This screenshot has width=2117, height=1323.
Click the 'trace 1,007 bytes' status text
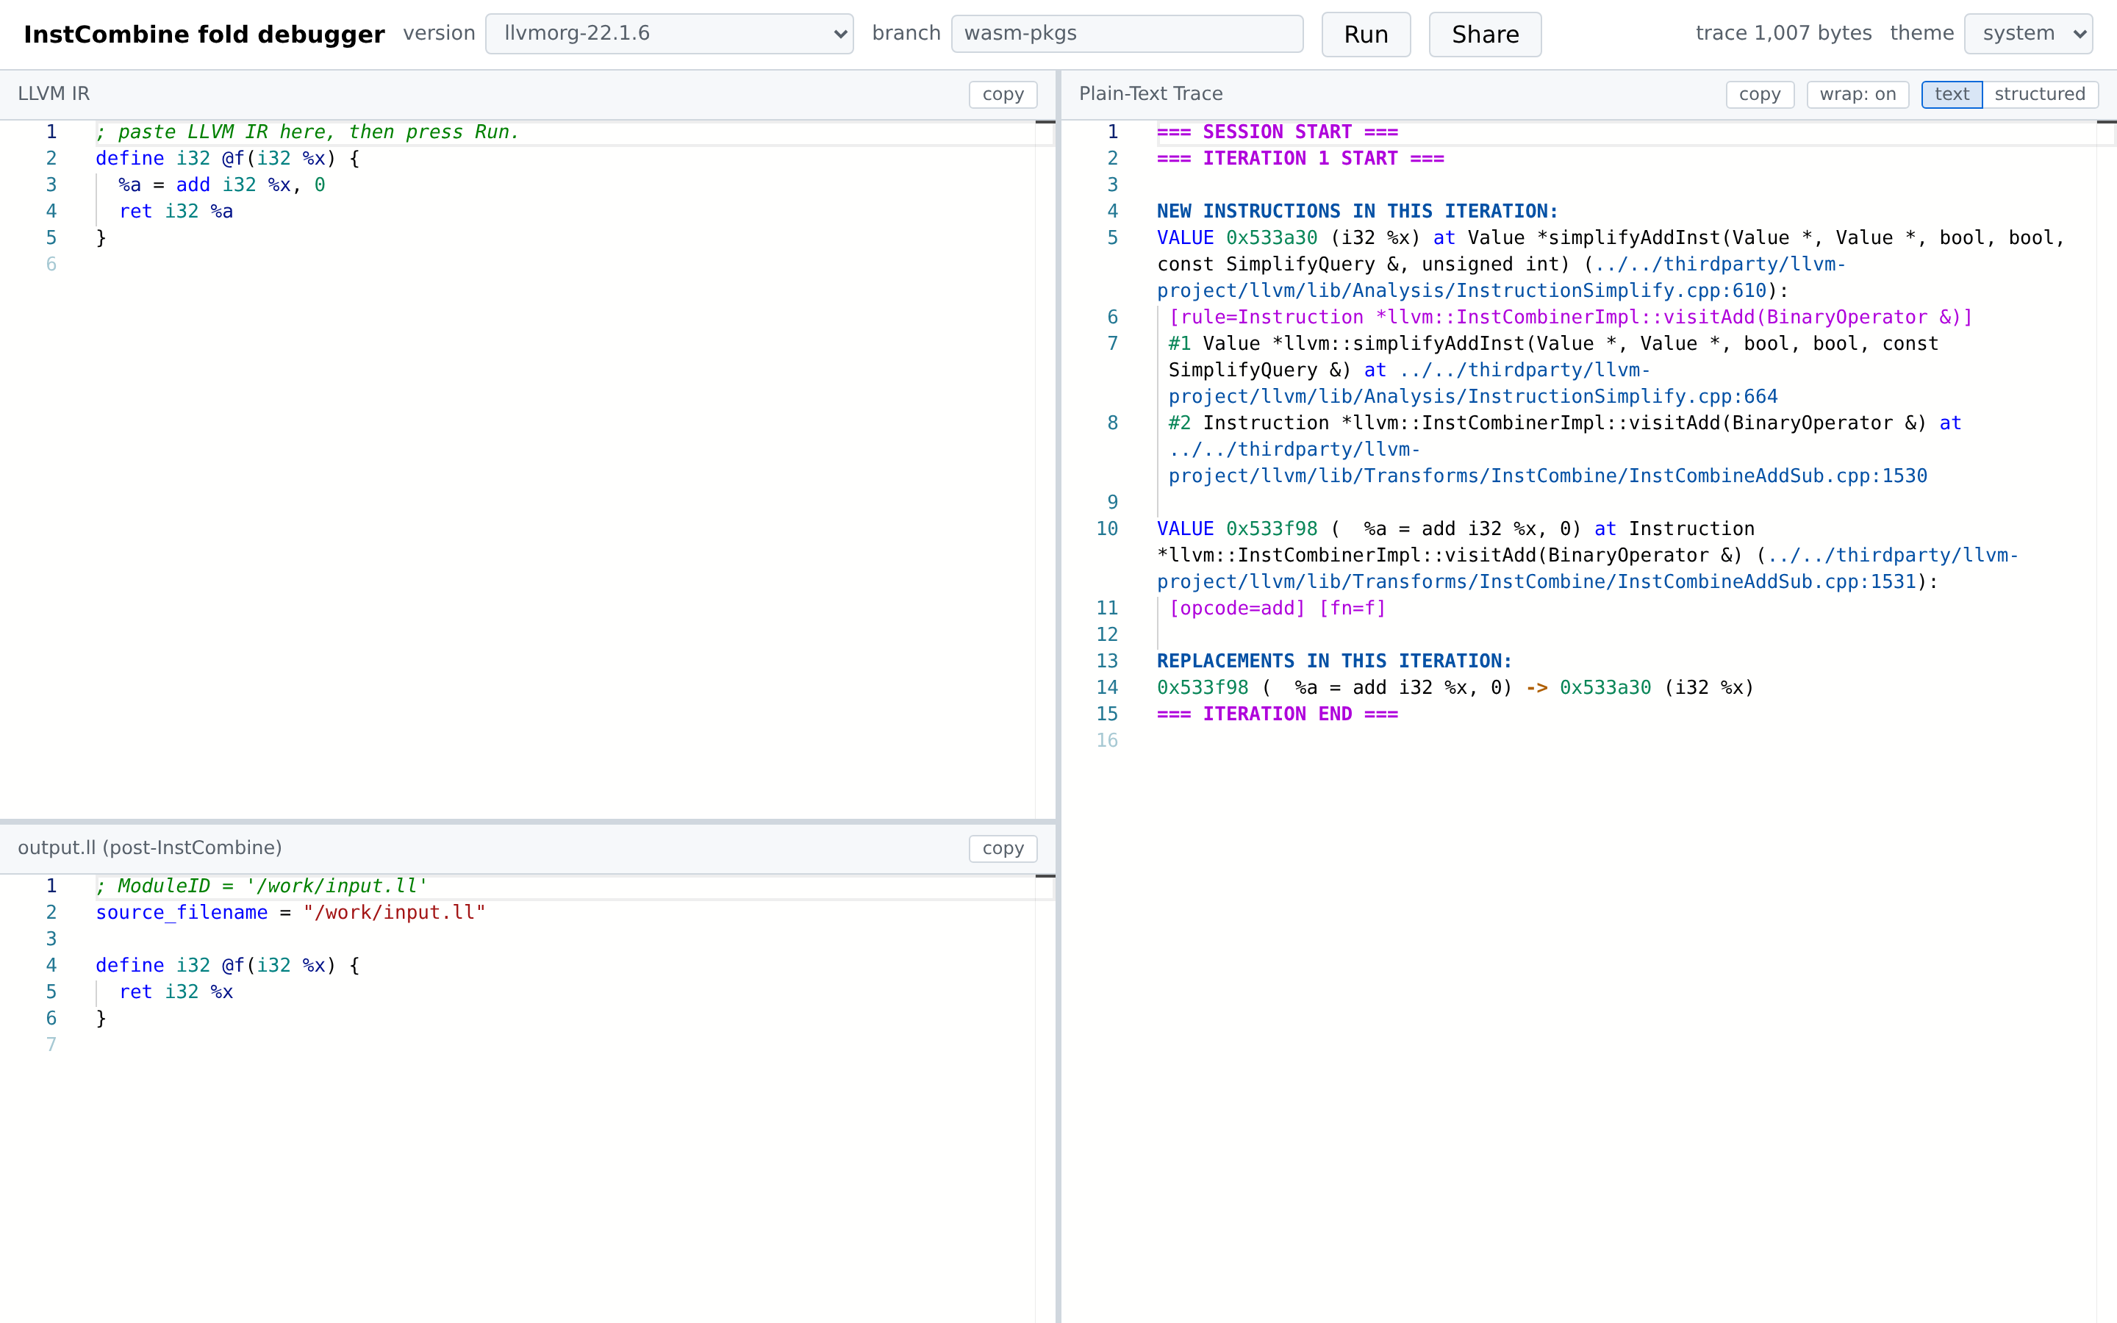tap(1783, 33)
